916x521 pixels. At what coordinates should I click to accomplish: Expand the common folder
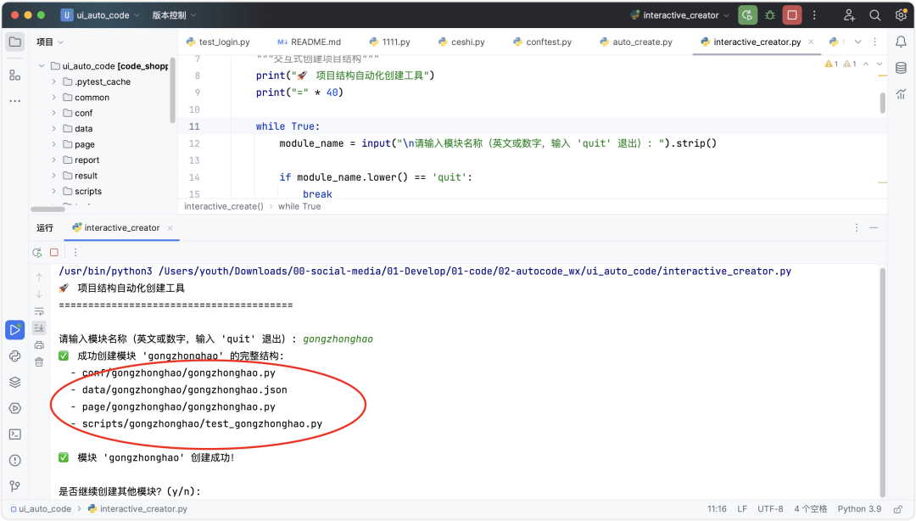click(53, 97)
